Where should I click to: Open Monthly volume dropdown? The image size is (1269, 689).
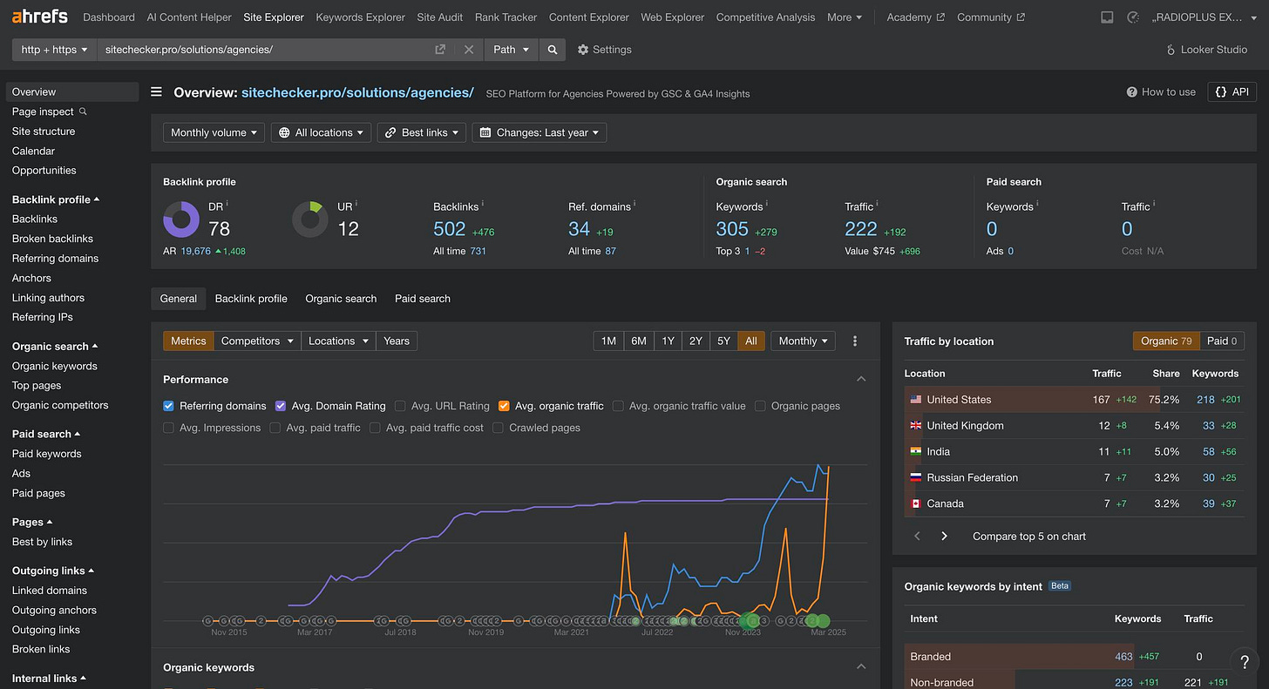click(214, 132)
